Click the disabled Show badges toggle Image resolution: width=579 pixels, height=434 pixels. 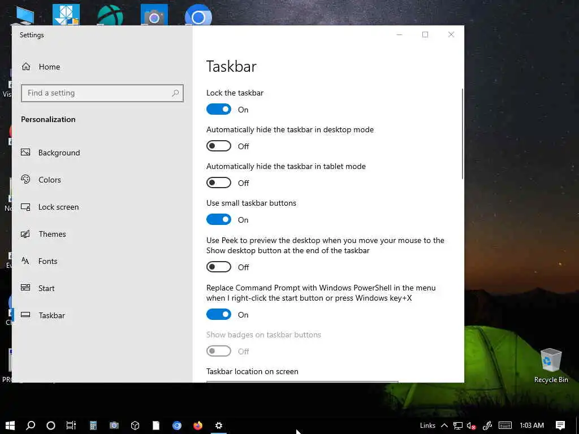pos(219,351)
